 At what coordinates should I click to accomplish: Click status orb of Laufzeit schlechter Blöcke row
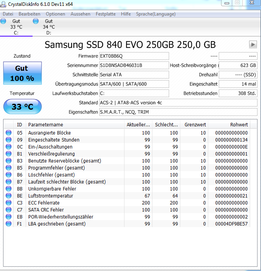tap(9, 182)
